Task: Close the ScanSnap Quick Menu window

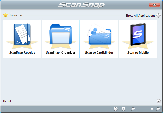Action: (x=154, y=5)
